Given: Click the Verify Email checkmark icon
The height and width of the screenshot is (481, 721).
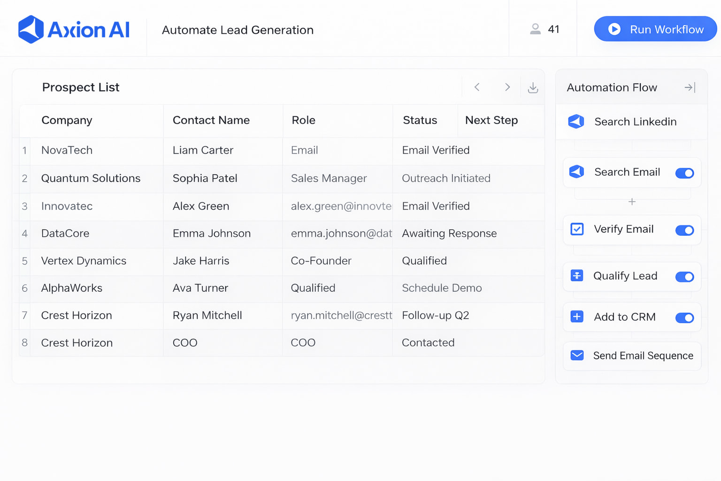Looking at the screenshot, I should 576,230.
